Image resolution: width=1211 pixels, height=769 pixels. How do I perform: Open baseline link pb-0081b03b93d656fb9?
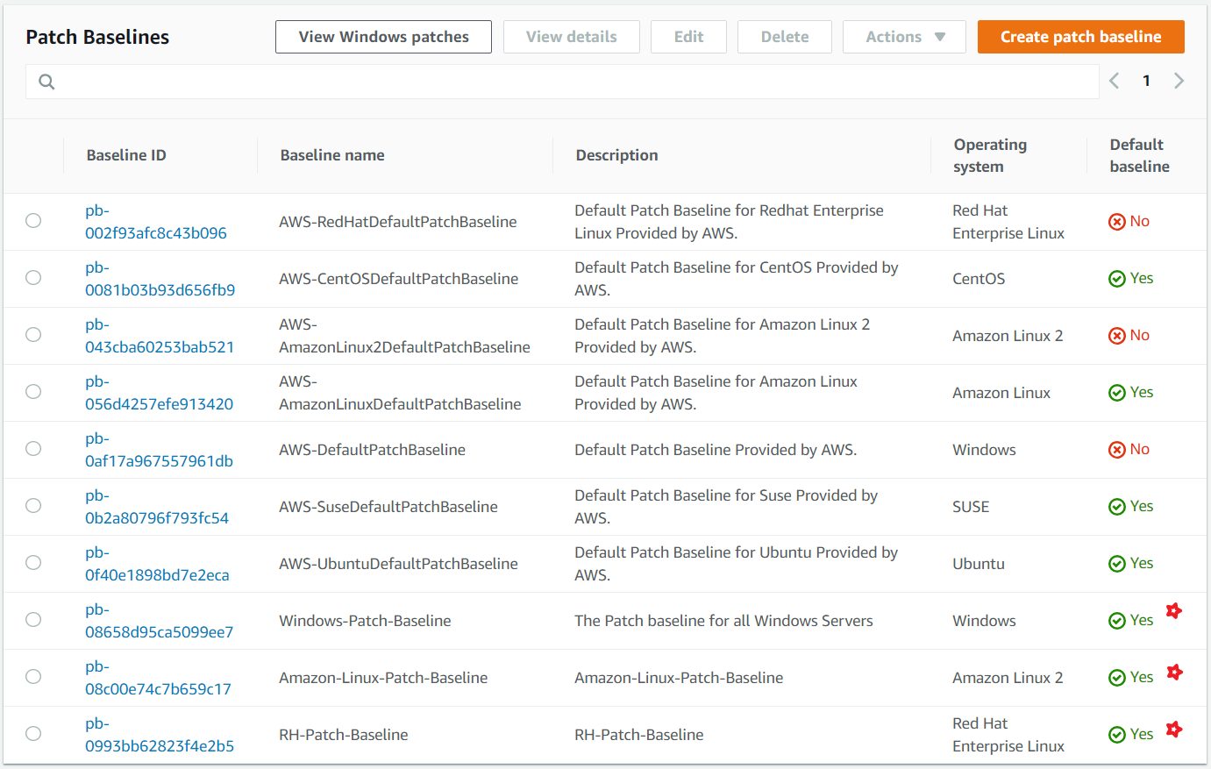coord(160,279)
